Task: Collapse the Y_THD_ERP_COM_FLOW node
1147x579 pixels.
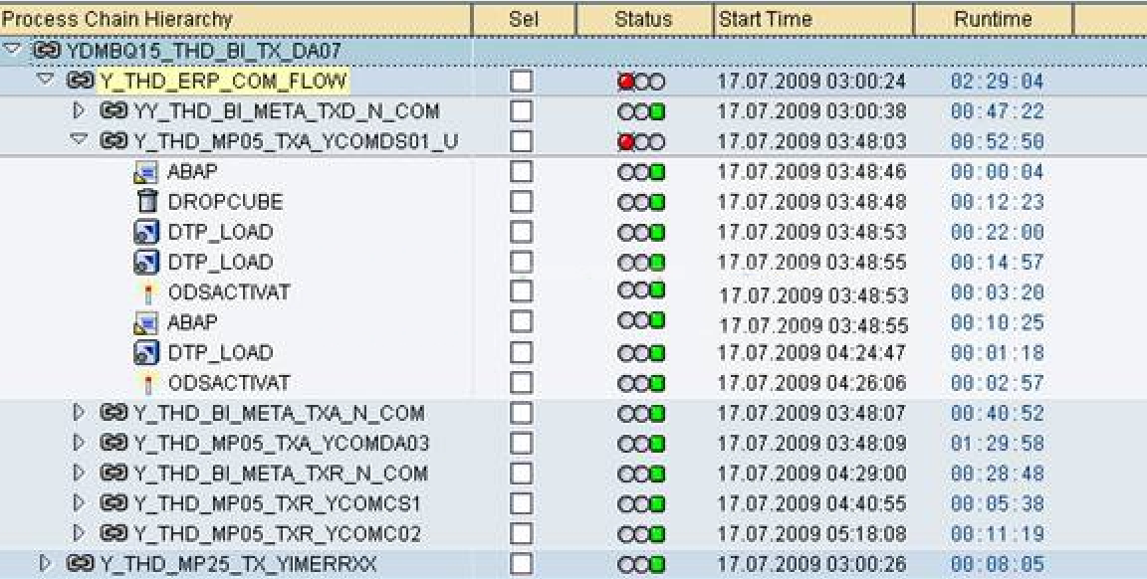Action: 46,79
